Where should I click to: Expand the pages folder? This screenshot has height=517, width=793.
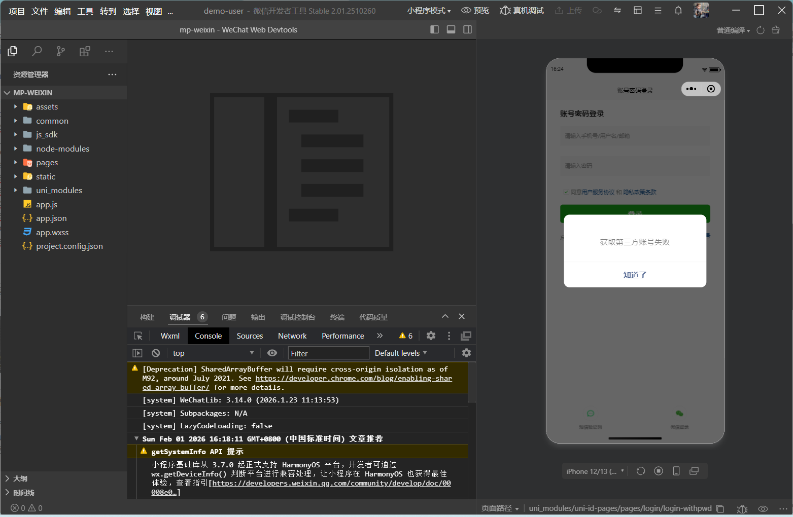[47, 163]
